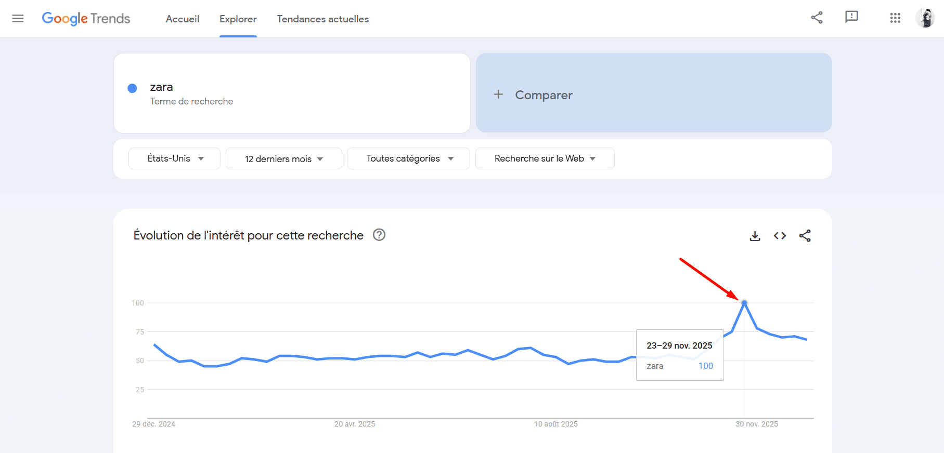
Task: Select the Explorer tab
Action: click(x=238, y=19)
